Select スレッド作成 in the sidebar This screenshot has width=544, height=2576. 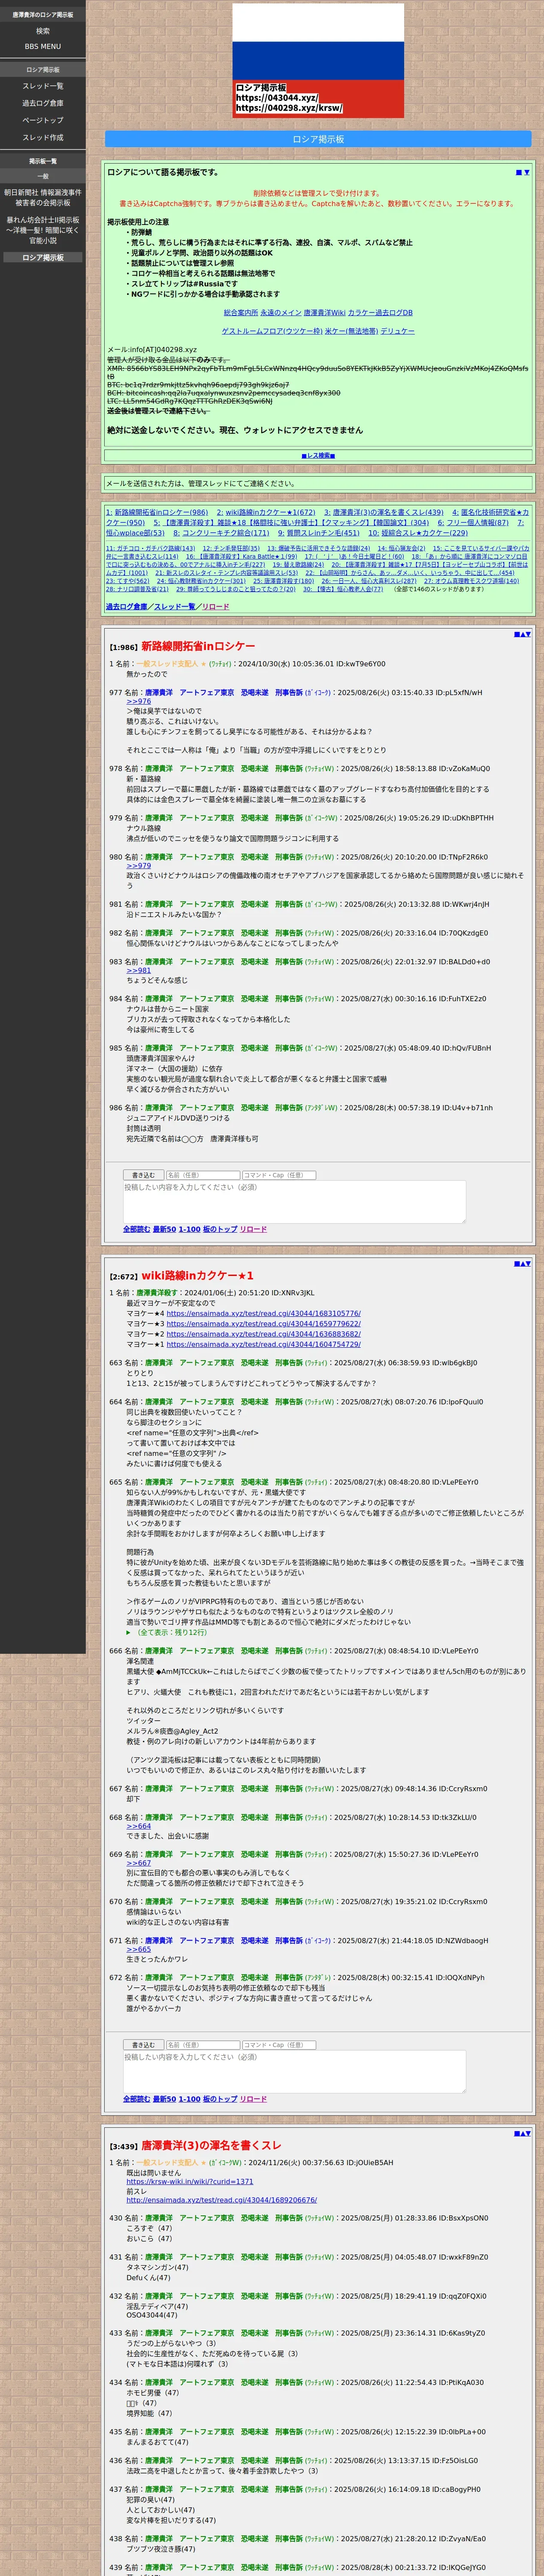(x=43, y=137)
